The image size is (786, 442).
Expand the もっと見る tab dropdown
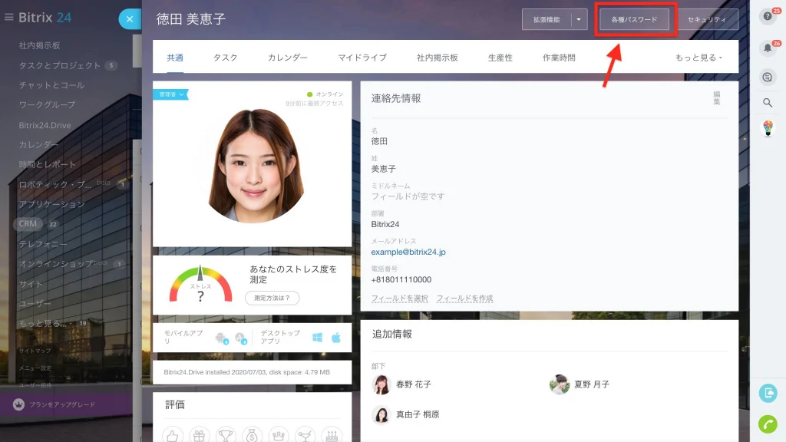click(698, 58)
